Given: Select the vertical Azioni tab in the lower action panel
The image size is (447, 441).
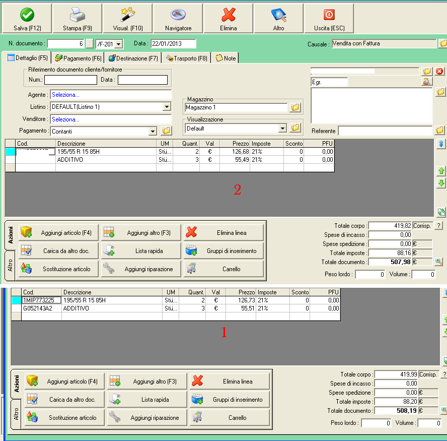Looking at the screenshot, I should (x=16, y=384).
